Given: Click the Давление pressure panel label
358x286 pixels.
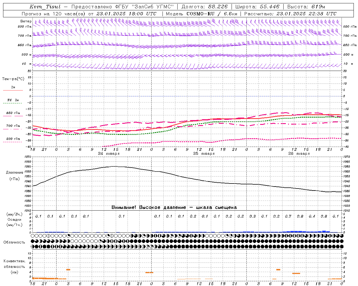Looking at the screenshot, I should coord(15,173).
